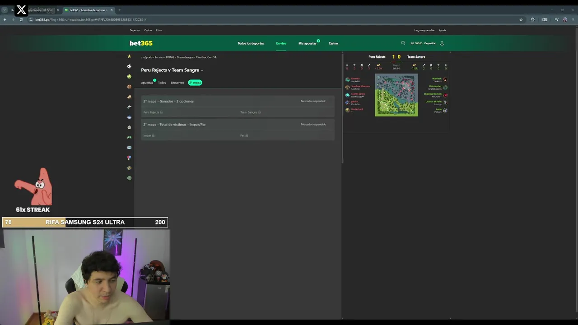This screenshot has width=578, height=325.
Task: Open the browser tab search dropdown arrow
Action: (x=5, y=10)
